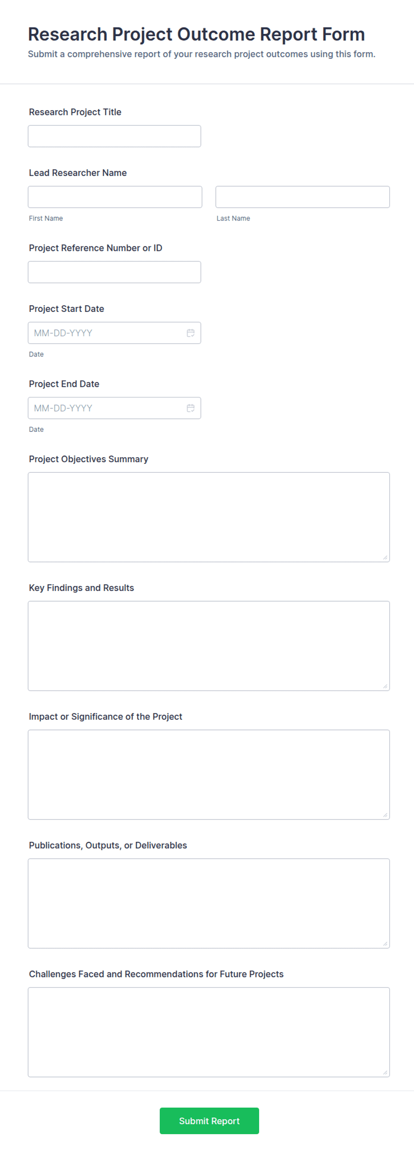Submit the report with the green button
The height and width of the screenshot is (1156, 414).
coord(209,1120)
